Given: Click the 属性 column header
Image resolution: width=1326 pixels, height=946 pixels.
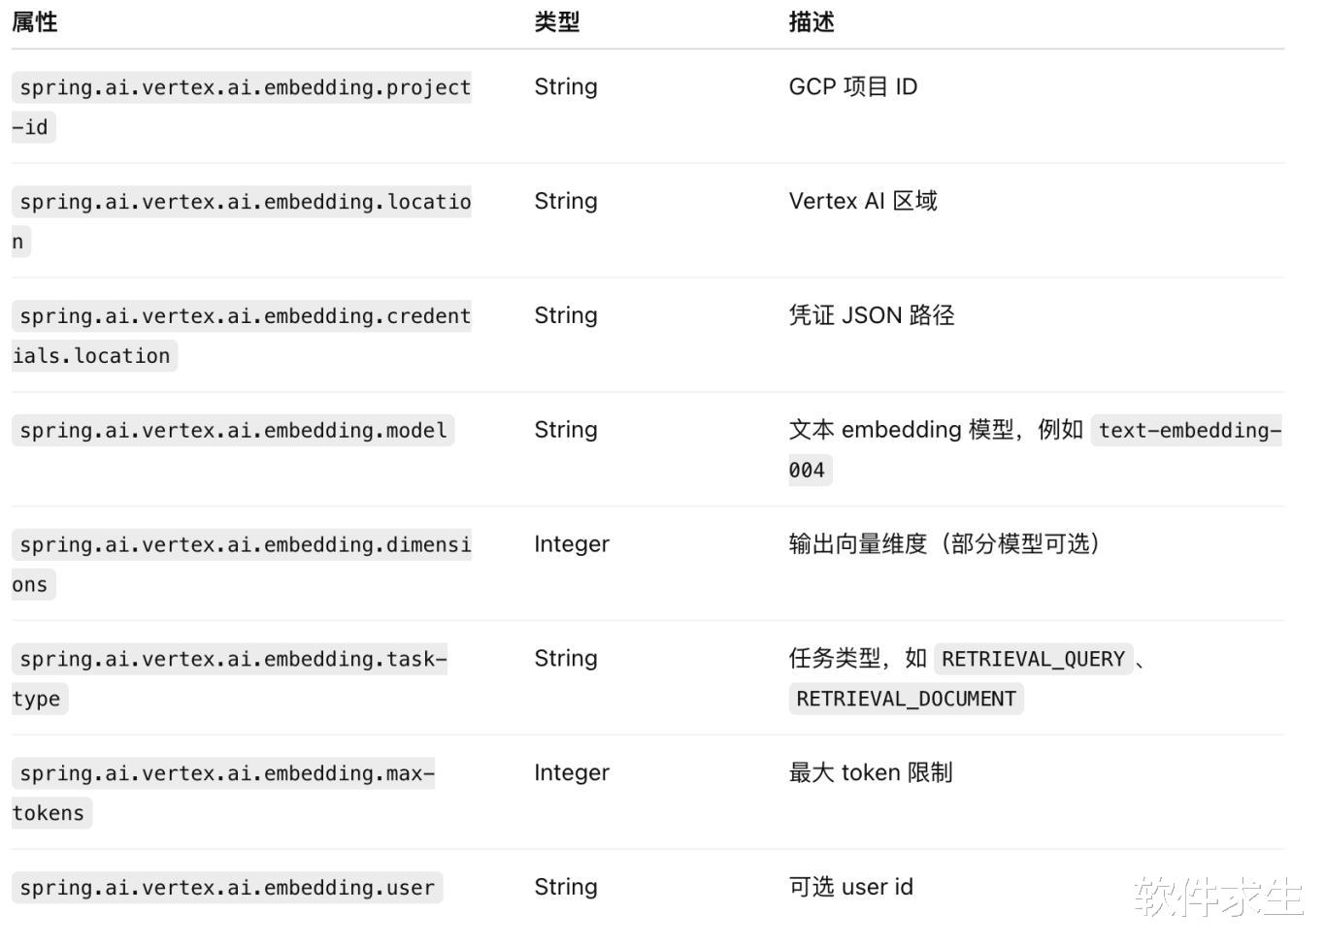Looking at the screenshot, I should tap(35, 21).
